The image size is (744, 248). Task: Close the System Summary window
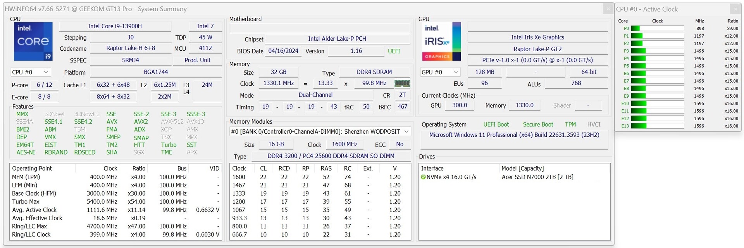608,9
